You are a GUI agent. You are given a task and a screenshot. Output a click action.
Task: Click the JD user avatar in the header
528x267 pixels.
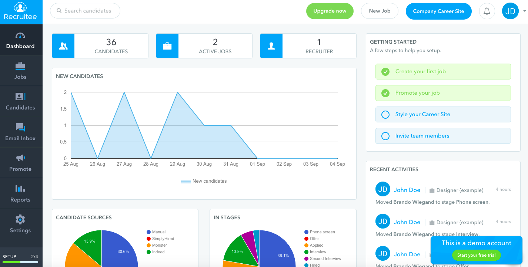(510, 11)
